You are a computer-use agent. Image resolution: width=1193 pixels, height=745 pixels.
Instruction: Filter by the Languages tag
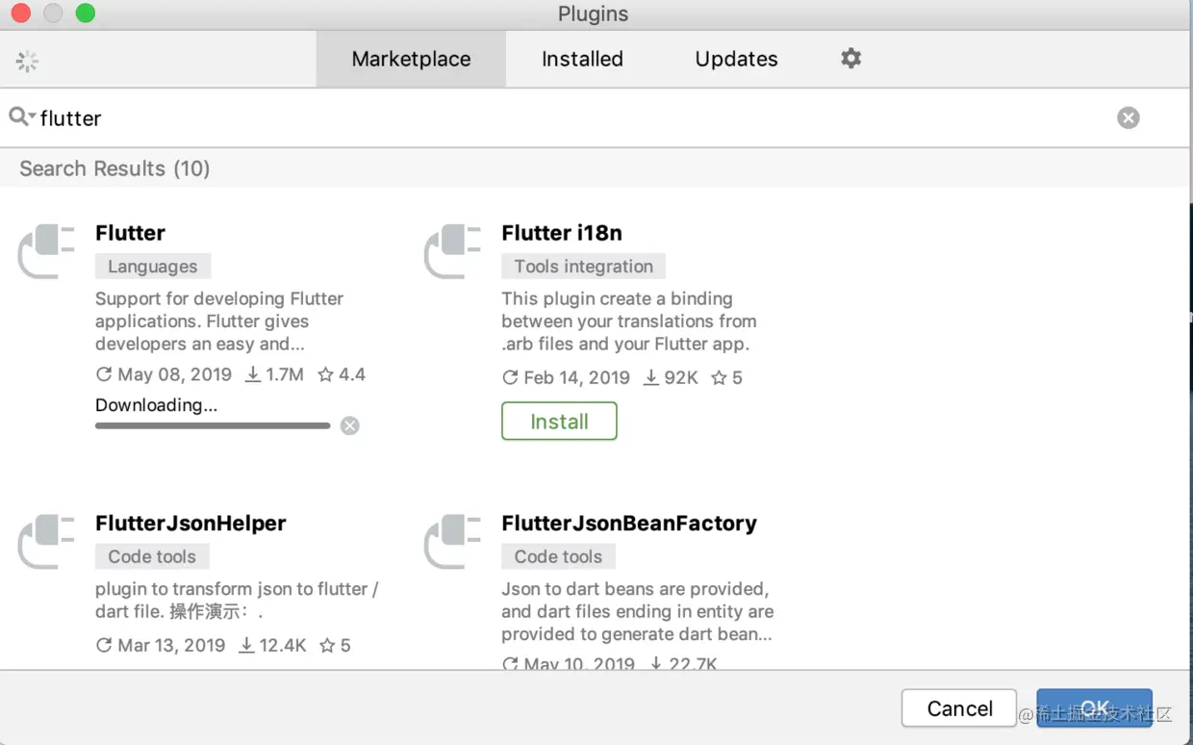[153, 267]
